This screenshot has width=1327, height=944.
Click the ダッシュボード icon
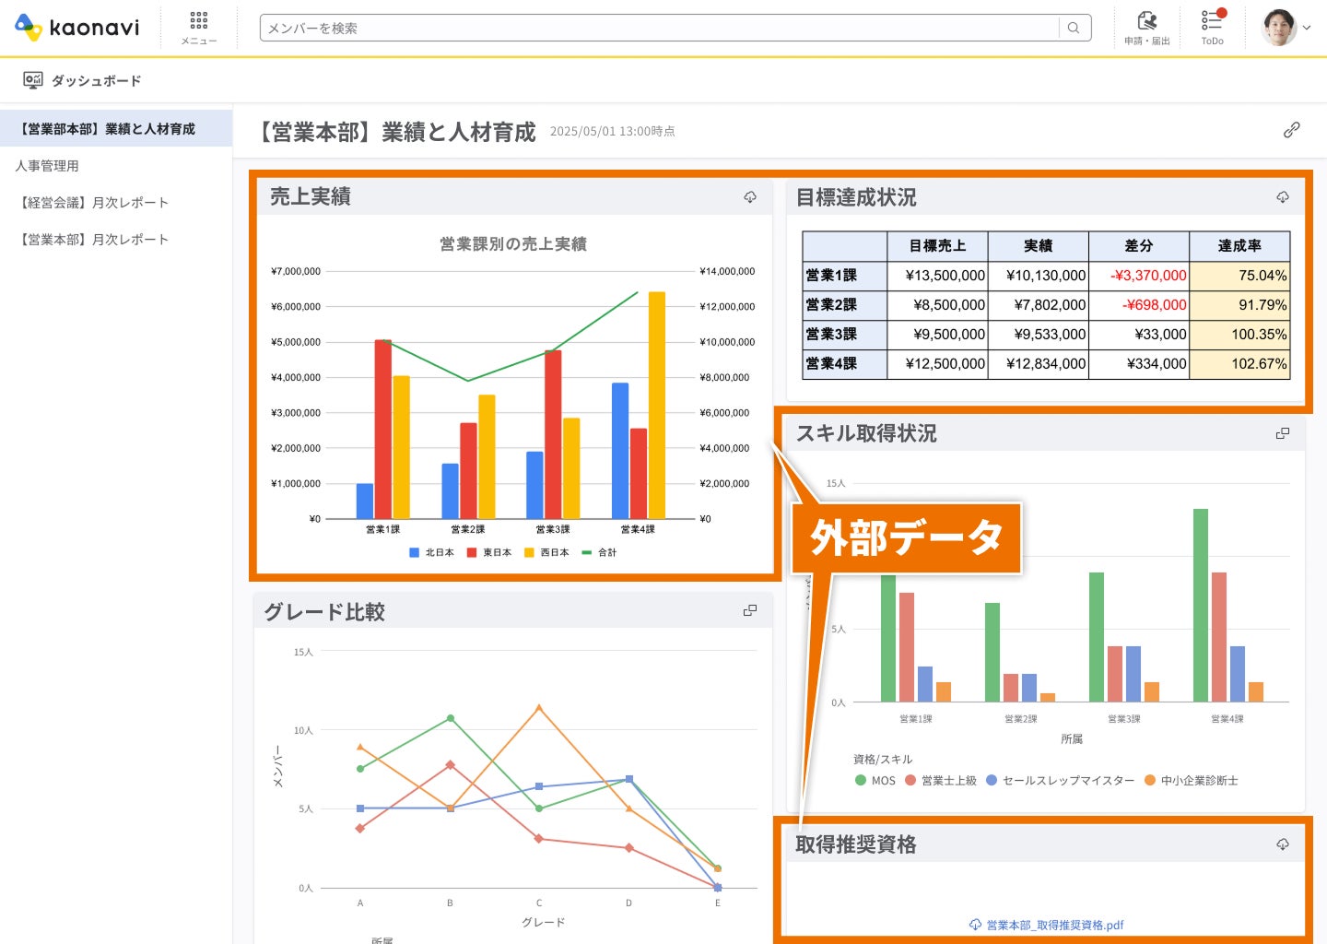pyautogui.click(x=33, y=80)
